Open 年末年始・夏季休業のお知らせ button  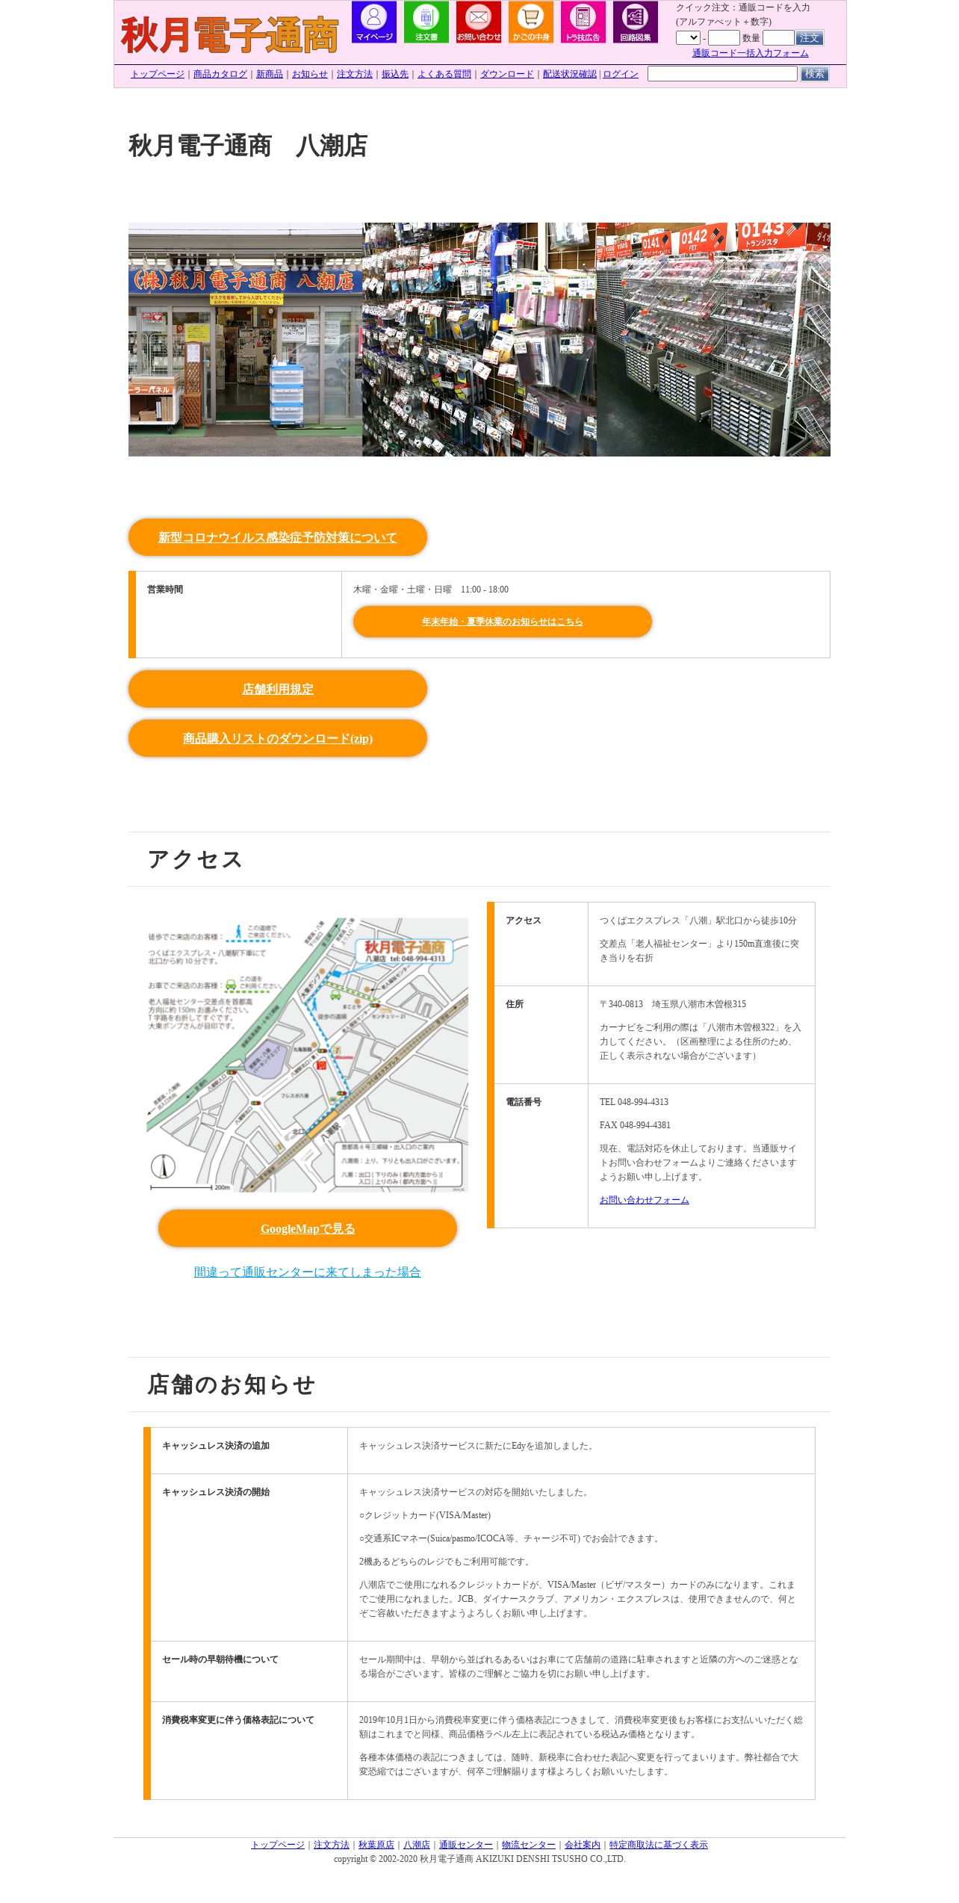tap(503, 622)
